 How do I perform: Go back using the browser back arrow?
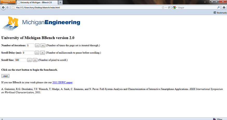click(x=3, y=8)
